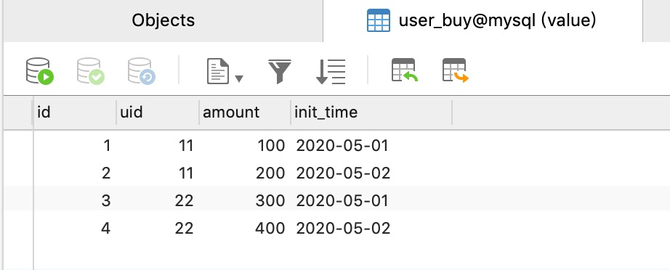Click the Export table icon with orange arrow
The width and height of the screenshot is (670, 270).
point(456,70)
